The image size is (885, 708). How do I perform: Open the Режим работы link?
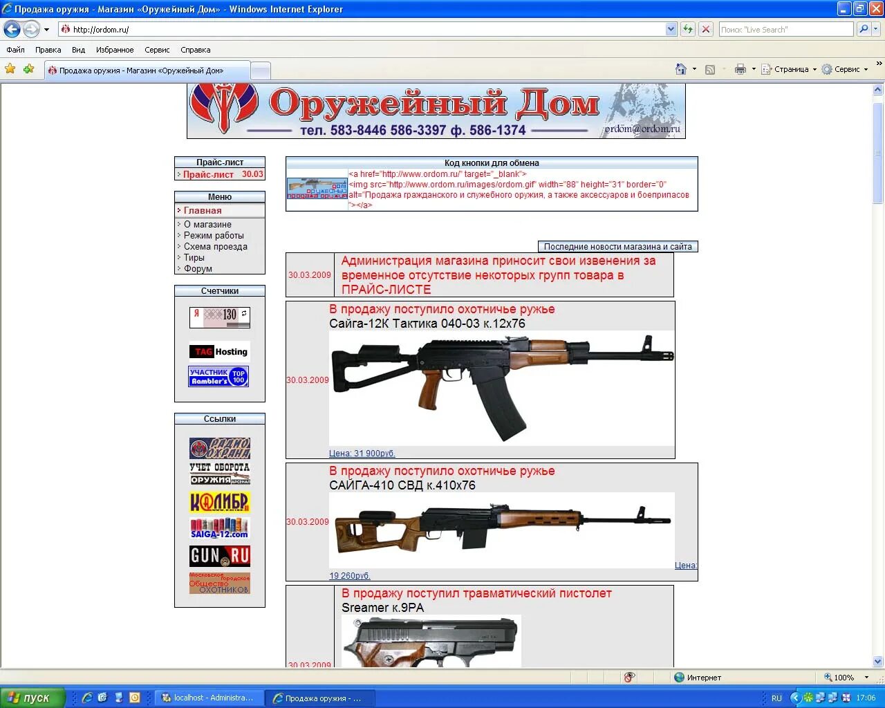point(214,235)
